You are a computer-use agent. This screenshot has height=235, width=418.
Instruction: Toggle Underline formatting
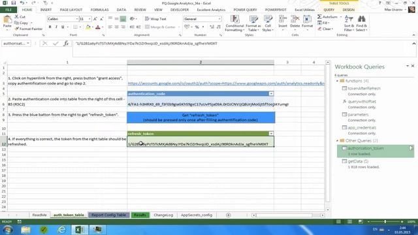(x=63, y=27)
